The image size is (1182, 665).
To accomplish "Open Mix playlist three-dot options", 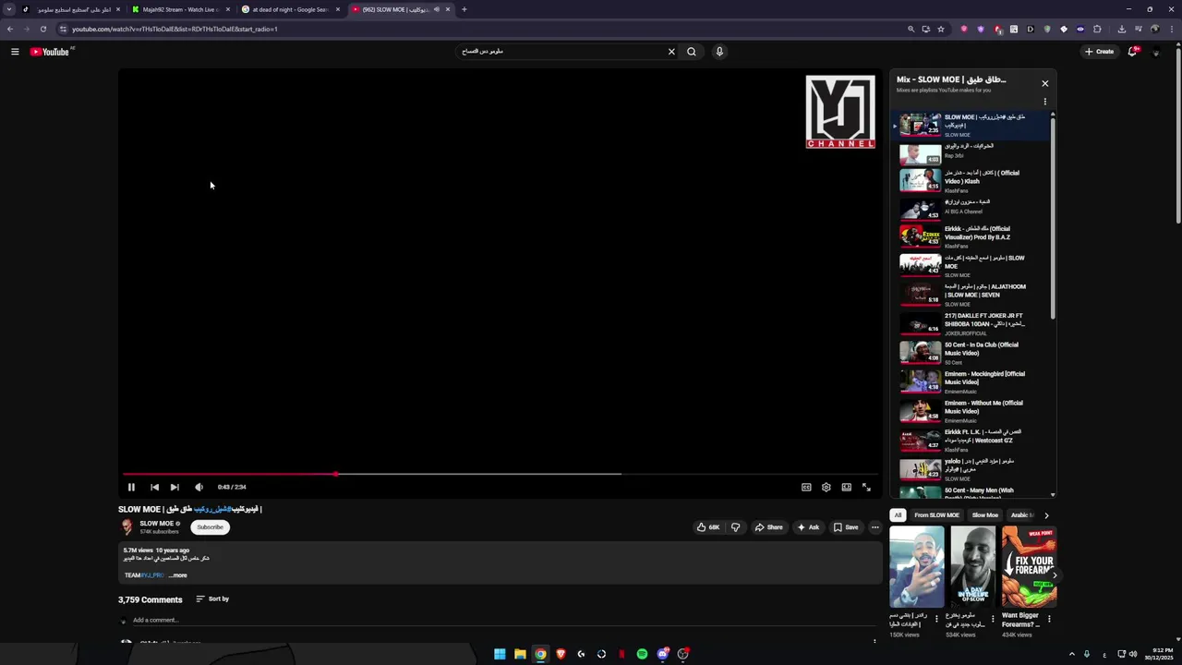I will (1045, 102).
